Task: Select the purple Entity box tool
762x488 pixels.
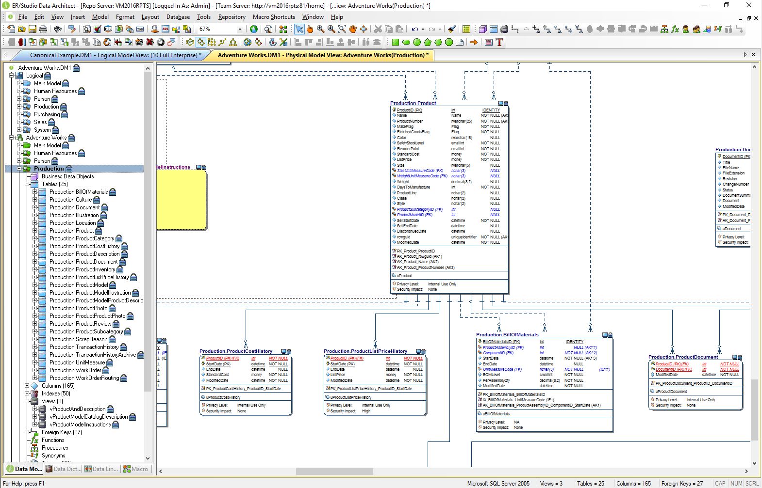Action: coord(483,30)
